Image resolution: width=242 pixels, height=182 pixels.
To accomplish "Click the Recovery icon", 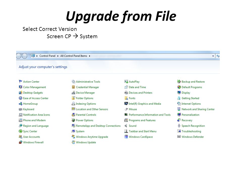I will (x=179, y=120).
